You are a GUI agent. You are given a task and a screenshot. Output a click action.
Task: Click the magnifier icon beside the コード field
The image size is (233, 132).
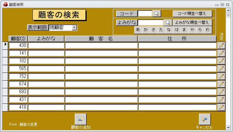point(157,14)
